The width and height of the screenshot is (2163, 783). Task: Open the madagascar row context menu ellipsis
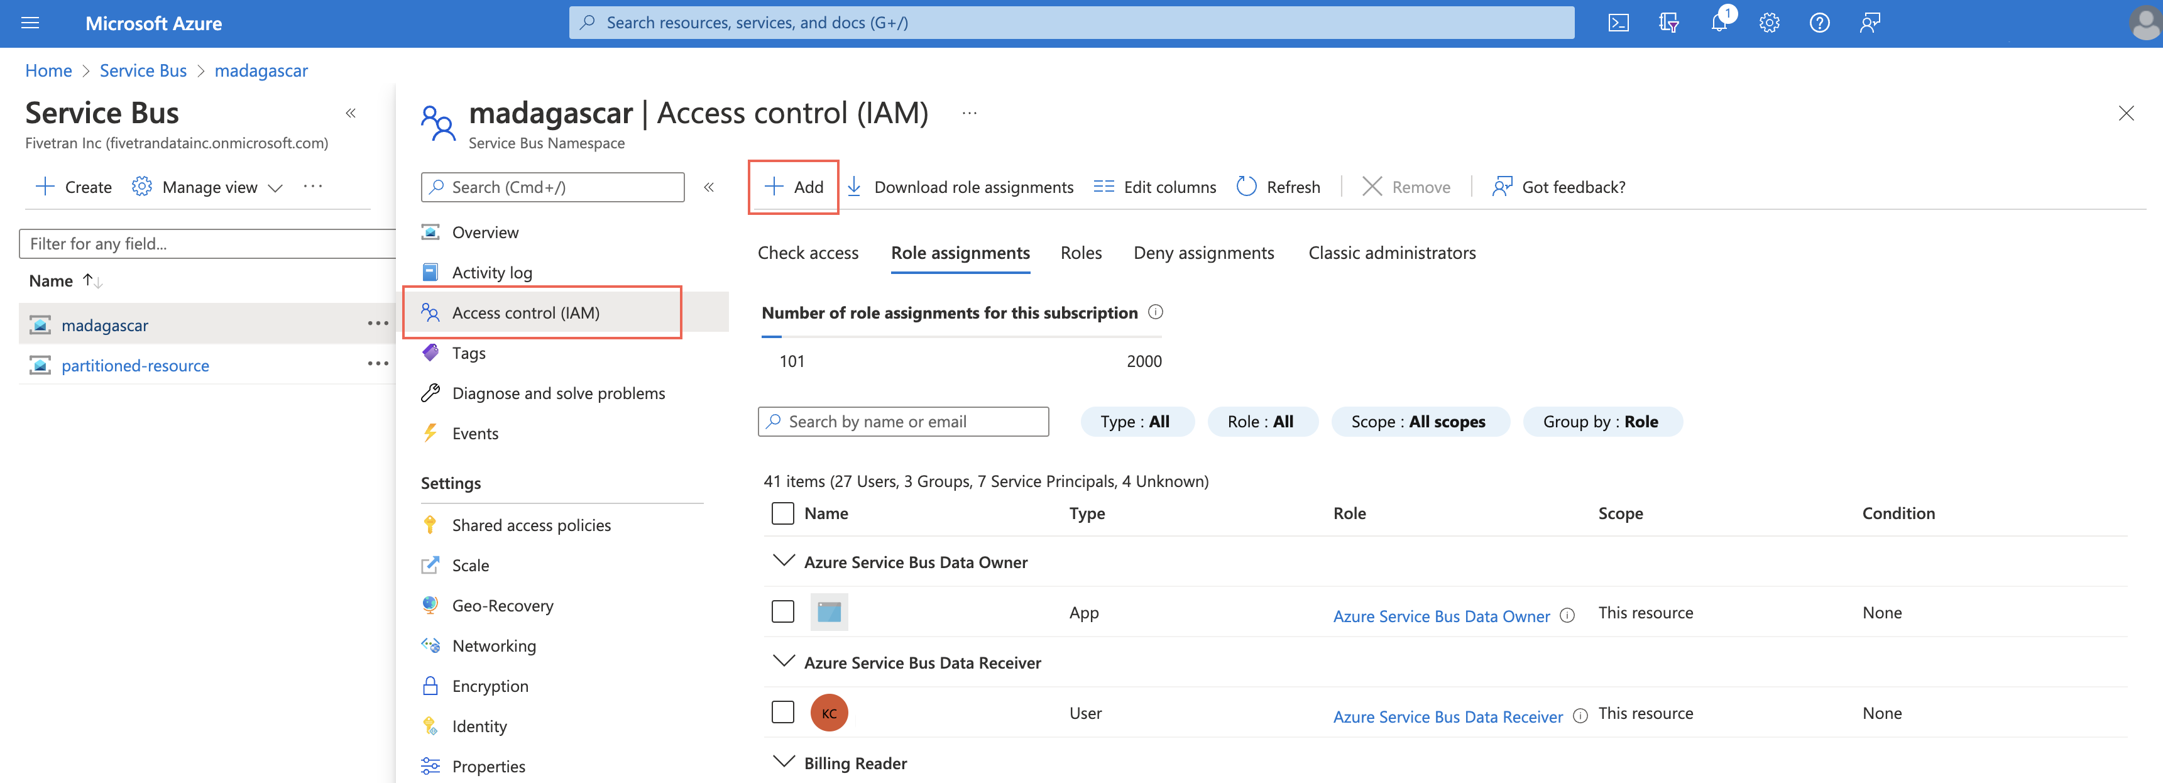click(x=378, y=323)
